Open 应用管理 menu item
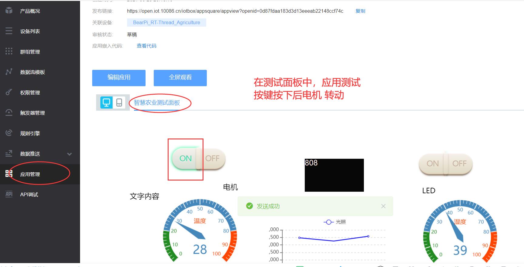 click(x=40, y=174)
